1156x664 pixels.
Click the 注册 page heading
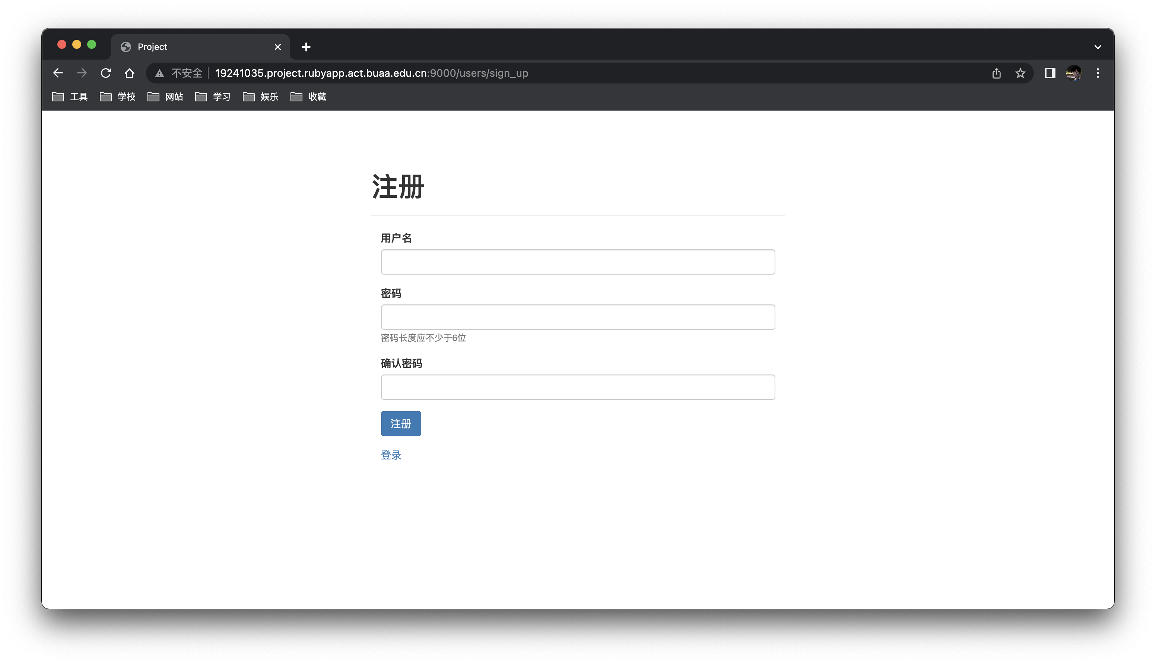(x=398, y=187)
